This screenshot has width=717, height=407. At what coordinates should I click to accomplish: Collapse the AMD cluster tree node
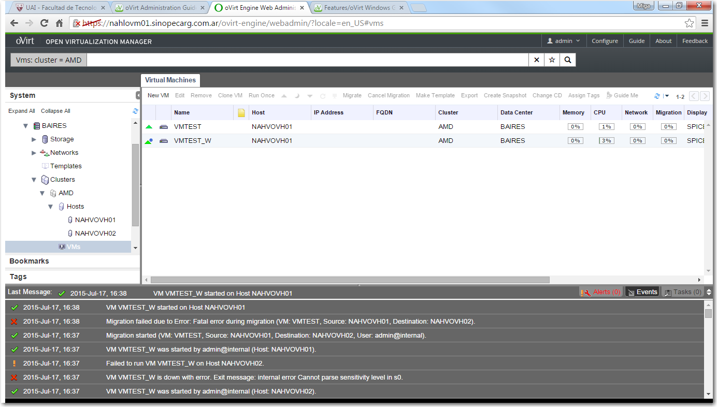42,193
